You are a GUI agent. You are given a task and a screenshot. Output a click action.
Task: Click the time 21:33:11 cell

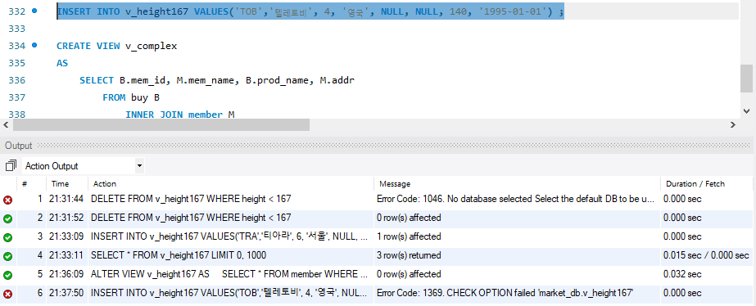tap(66, 255)
